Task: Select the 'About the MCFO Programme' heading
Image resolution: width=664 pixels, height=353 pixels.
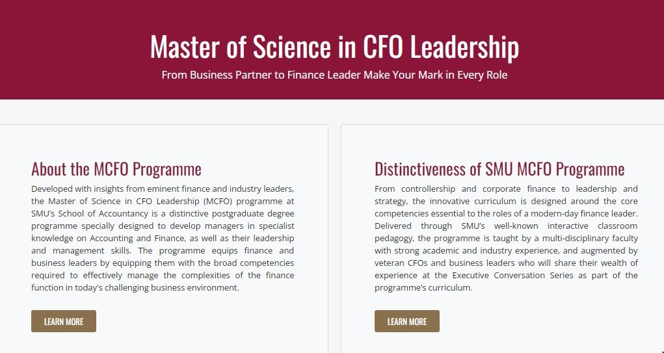Action: click(x=116, y=169)
